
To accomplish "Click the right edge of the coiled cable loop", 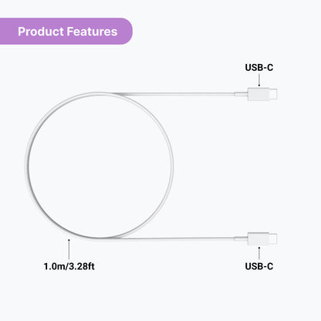I will click(171, 166).
